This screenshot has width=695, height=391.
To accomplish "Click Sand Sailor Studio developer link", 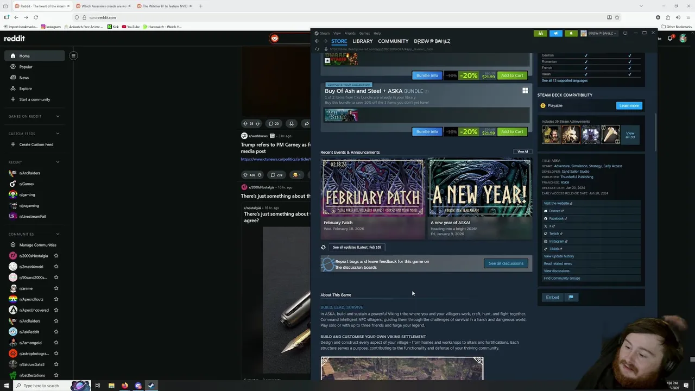I will click(x=575, y=172).
